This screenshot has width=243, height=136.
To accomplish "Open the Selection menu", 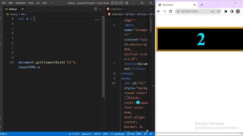I will tap(21, 3).
